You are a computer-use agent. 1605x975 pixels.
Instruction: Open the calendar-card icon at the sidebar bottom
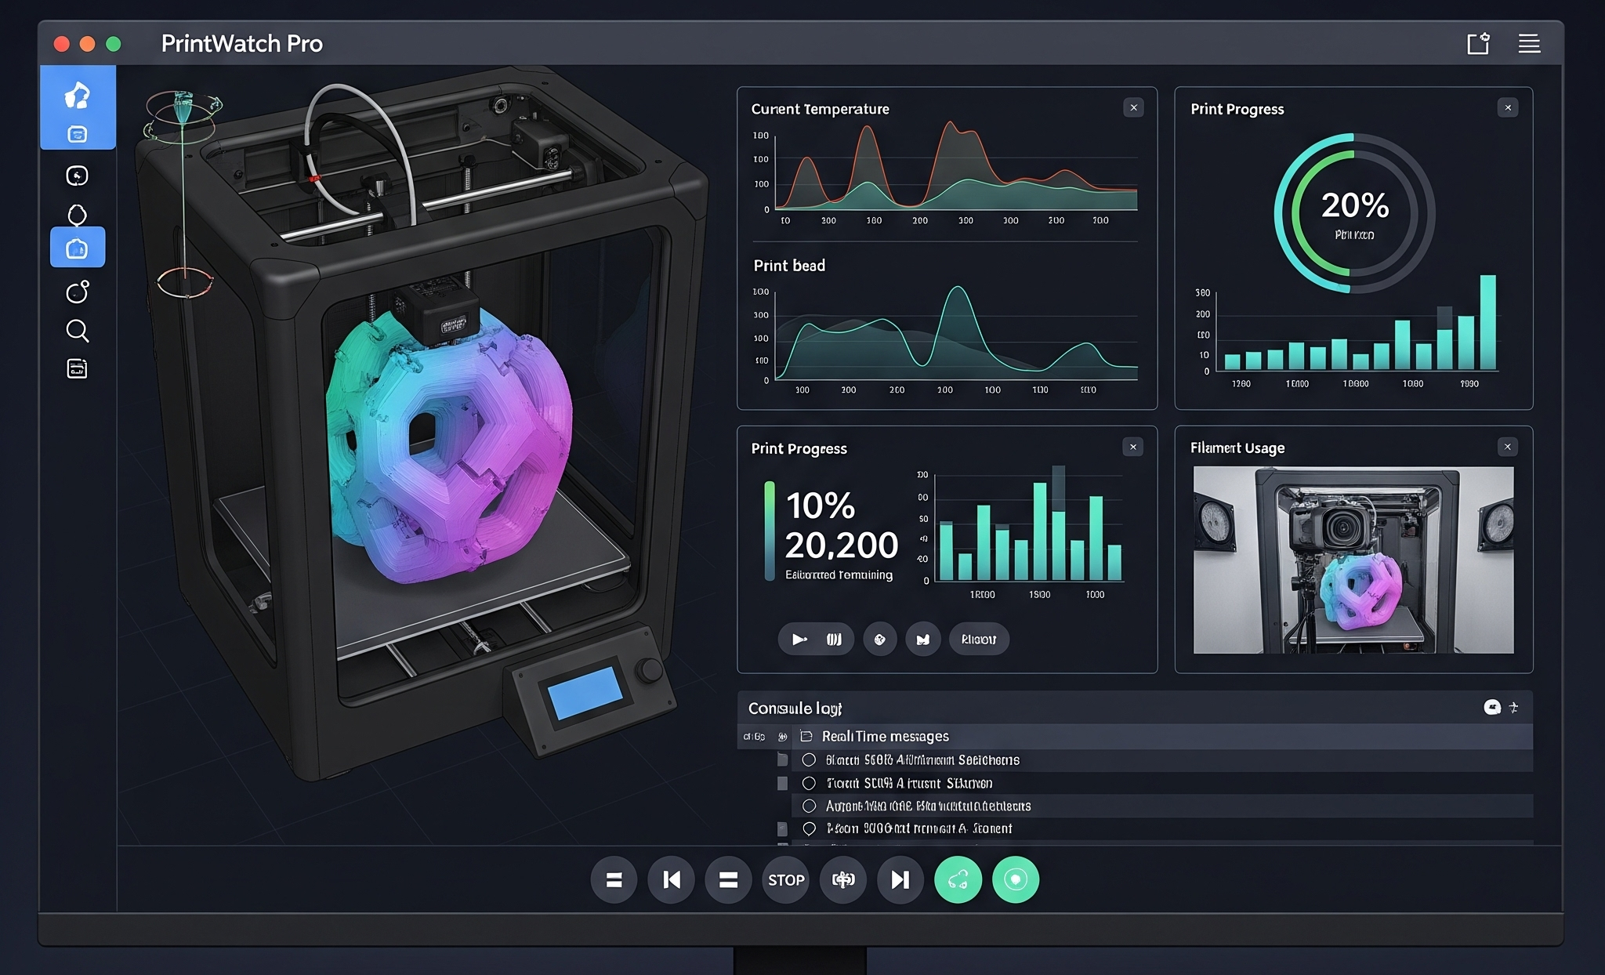coord(77,368)
